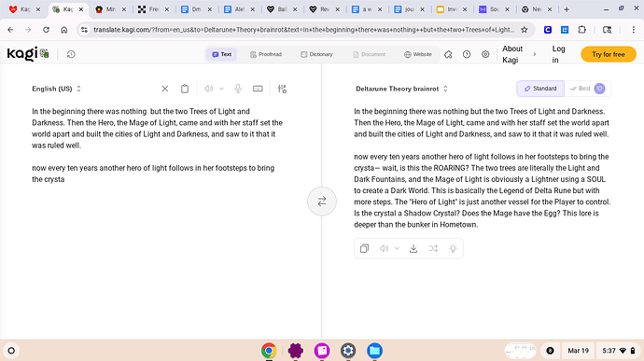Expand About Kagi chevron arrow
Screen dimensions: 644x361
pyautogui.click(x=535, y=54)
